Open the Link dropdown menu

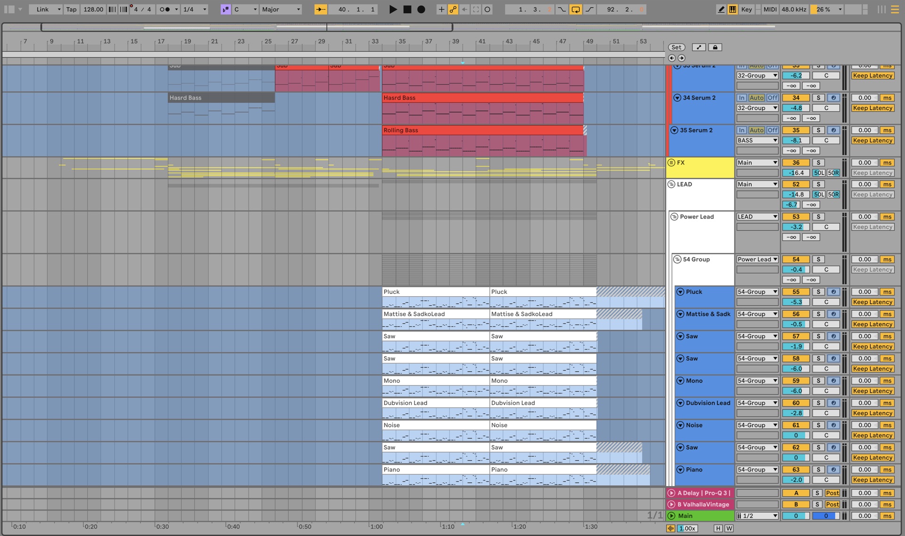click(x=46, y=9)
